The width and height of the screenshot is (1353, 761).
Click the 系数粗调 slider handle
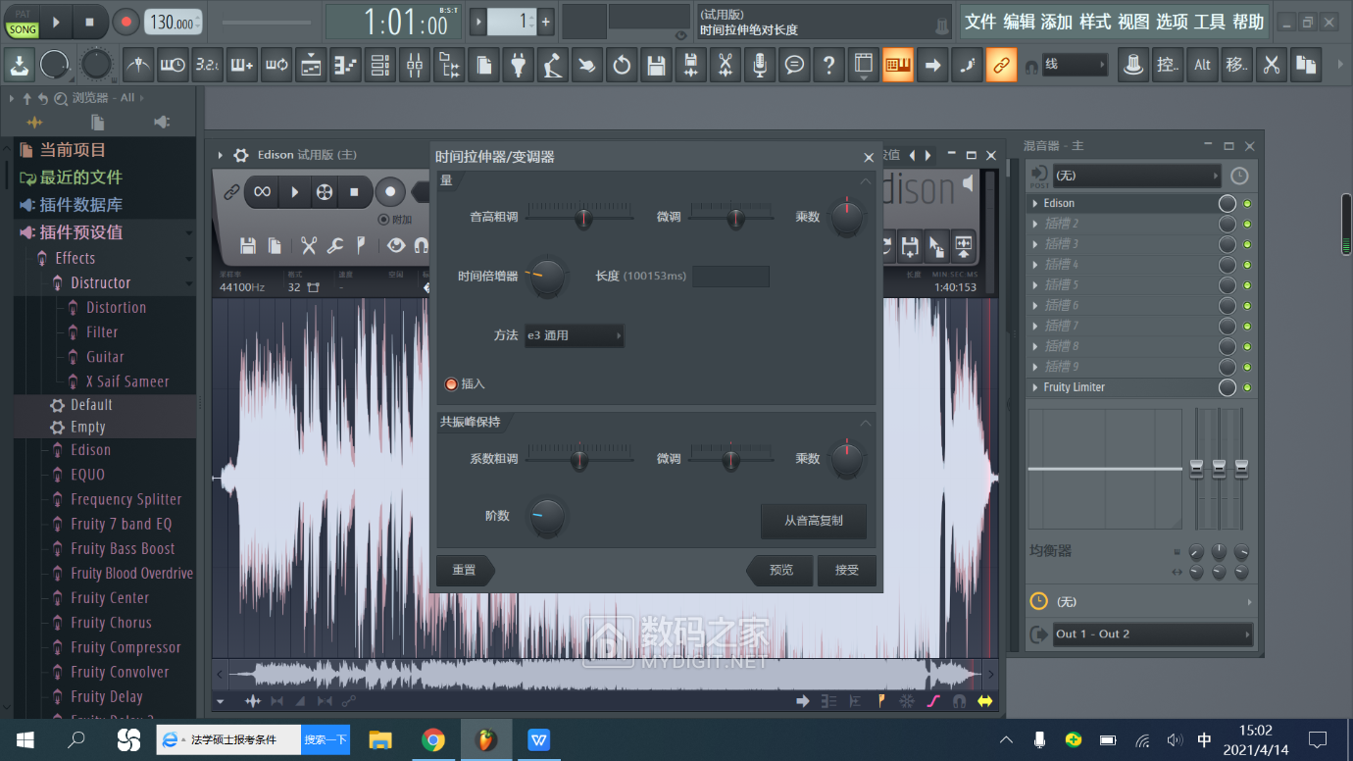[x=579, y=459]
